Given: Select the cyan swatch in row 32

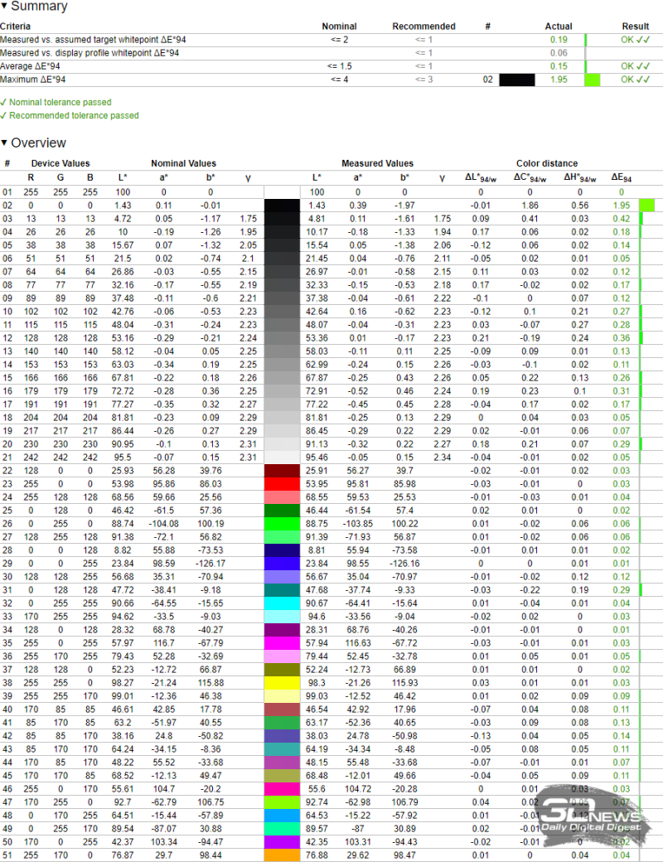Looking at the screenshot, I should coord(285,603).
